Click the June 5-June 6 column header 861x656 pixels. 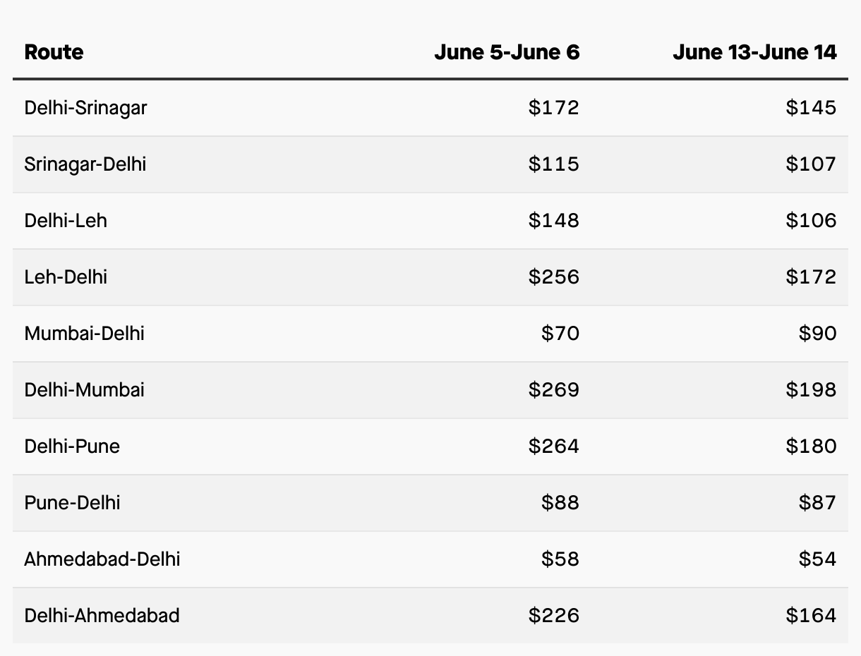(x=507, y=52)
